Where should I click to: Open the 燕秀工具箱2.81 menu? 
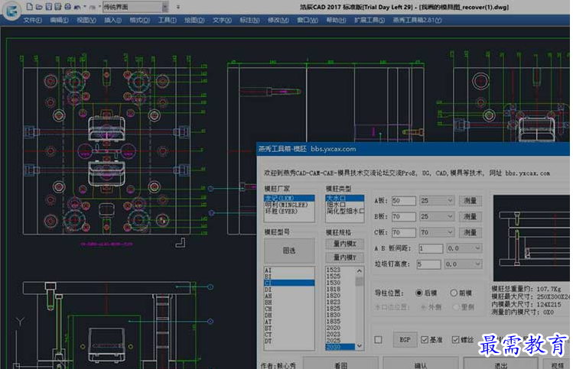click(x=418, y=20)
